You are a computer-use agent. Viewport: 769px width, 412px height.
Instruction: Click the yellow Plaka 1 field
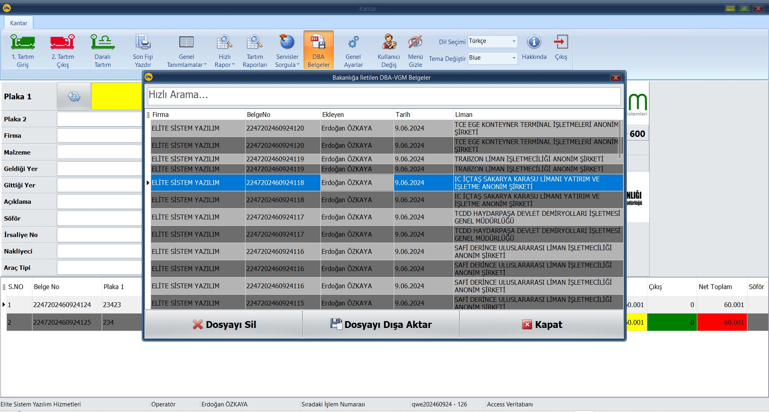pos(117,96)
